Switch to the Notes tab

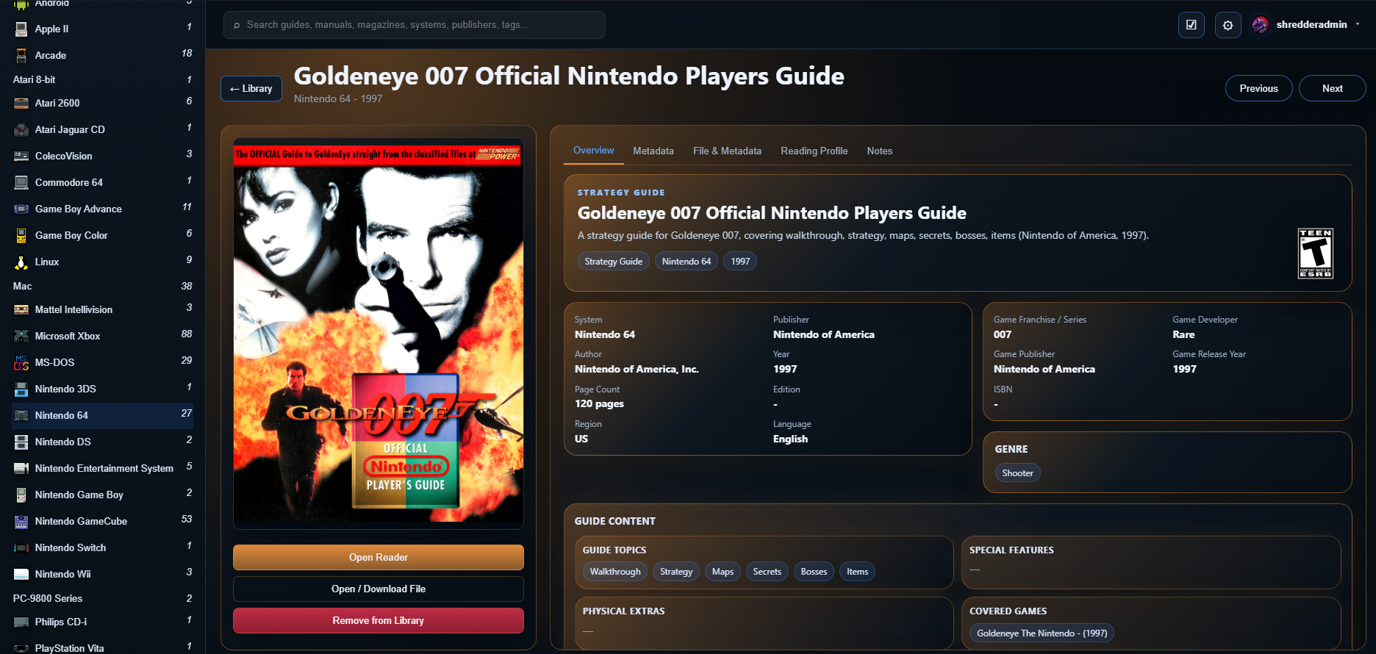coord(879,151)
